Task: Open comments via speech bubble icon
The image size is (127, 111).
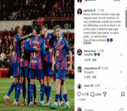Action: (92, 94)
